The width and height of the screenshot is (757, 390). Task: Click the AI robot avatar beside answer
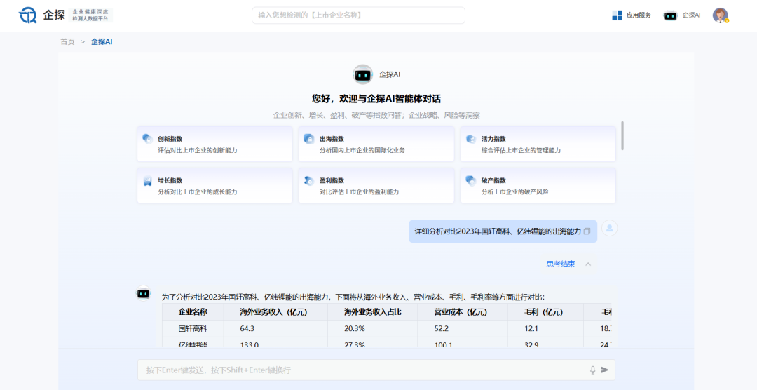click(143, 293)
